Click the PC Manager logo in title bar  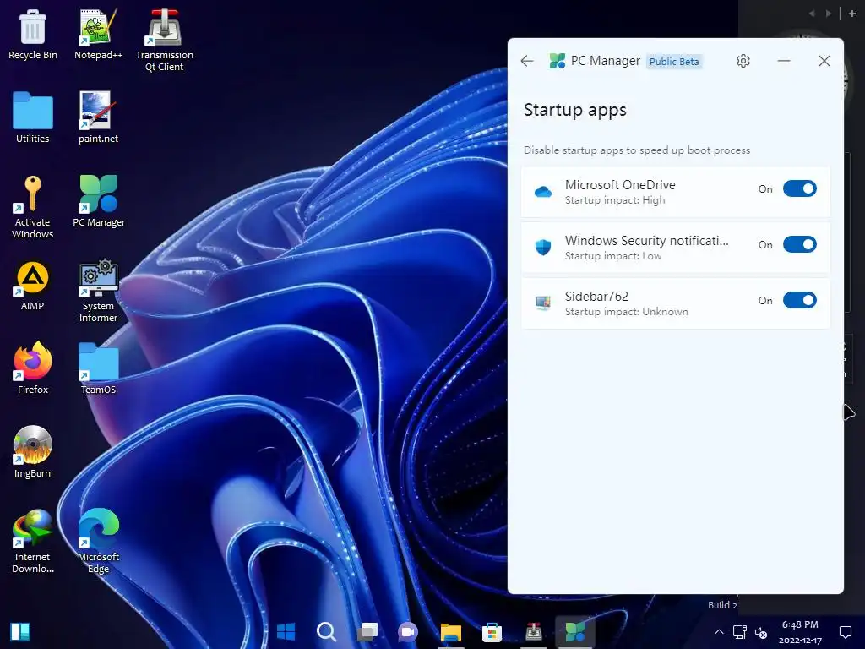(558, 61)
